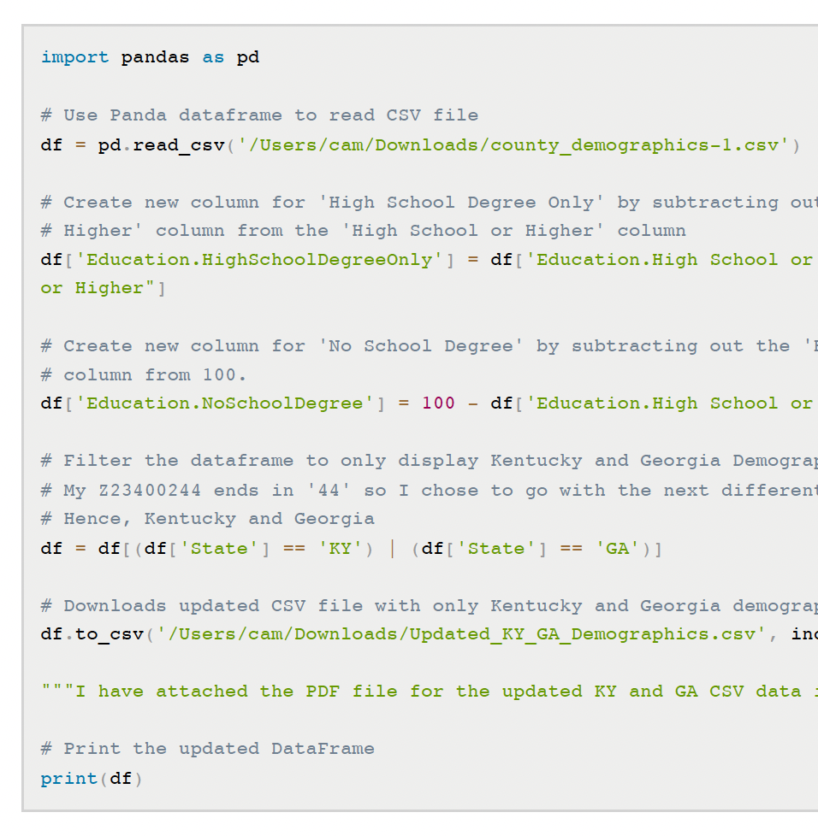This screenshot has height=836, width=818.
Task: Click the 'Education.HighSchoolDegreeOnly' column string
Action: point(259,259)
